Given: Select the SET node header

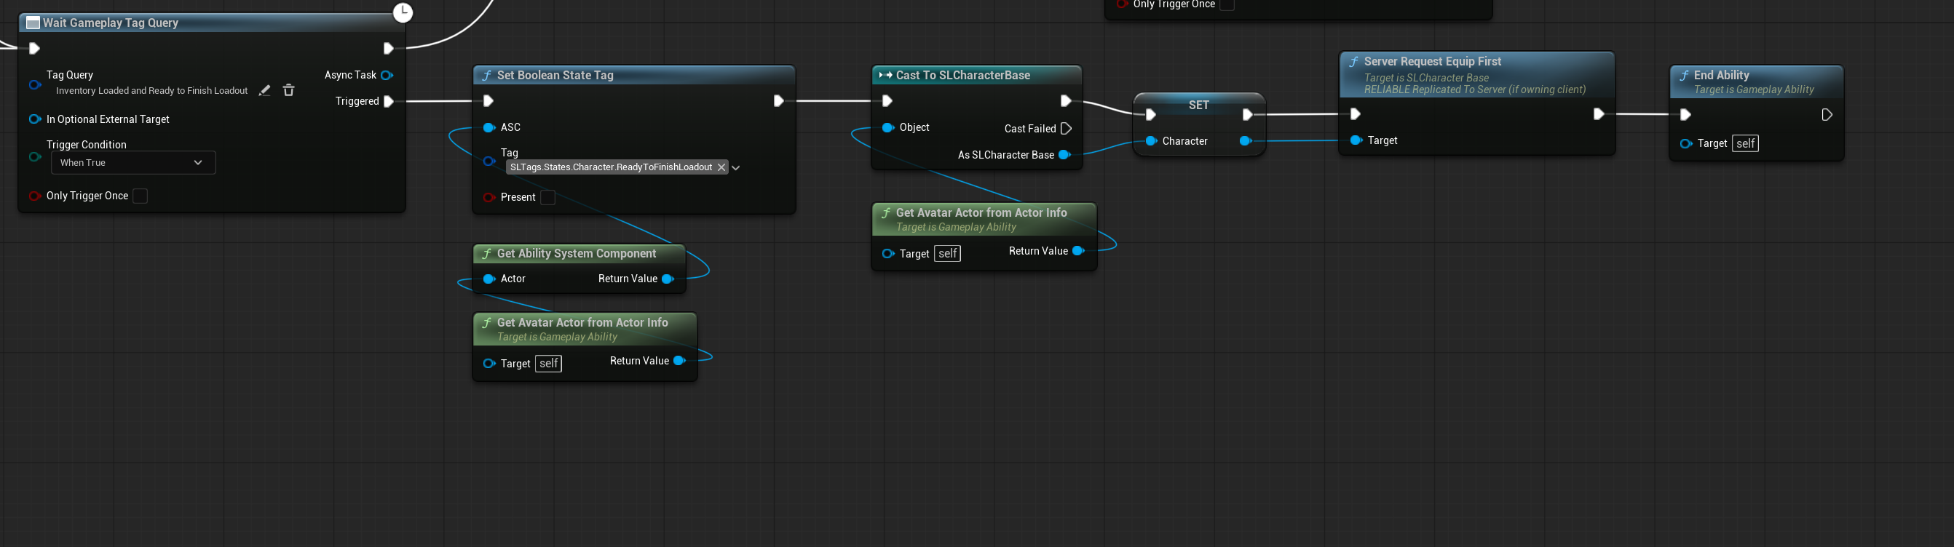Looking at the screenshot, I should click(x=1199, y=105).
